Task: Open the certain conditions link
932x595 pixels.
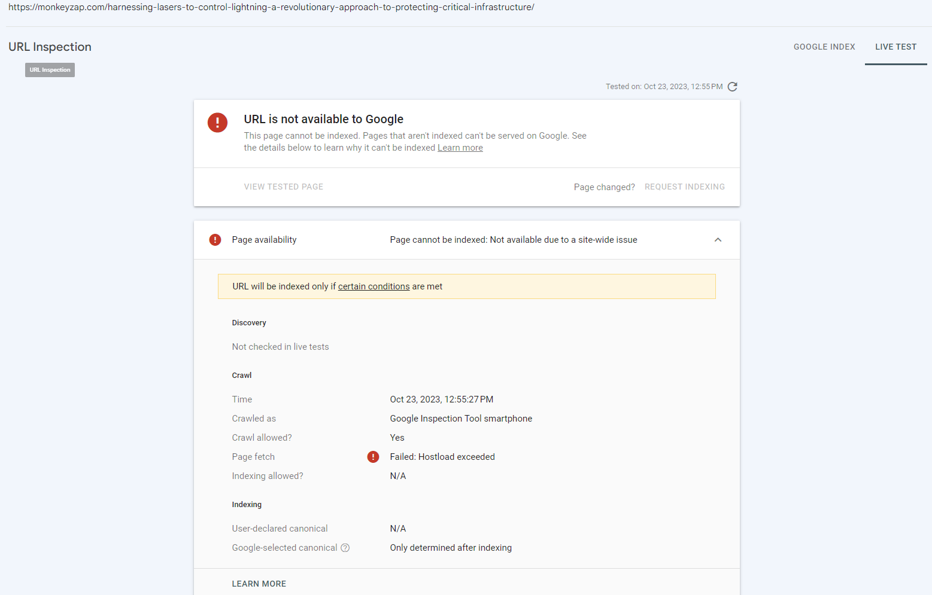Action: pos(374,286)
